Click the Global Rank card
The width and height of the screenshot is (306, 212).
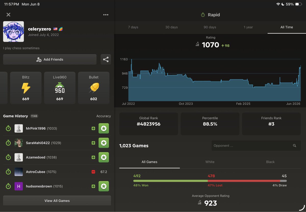(149, 124)
